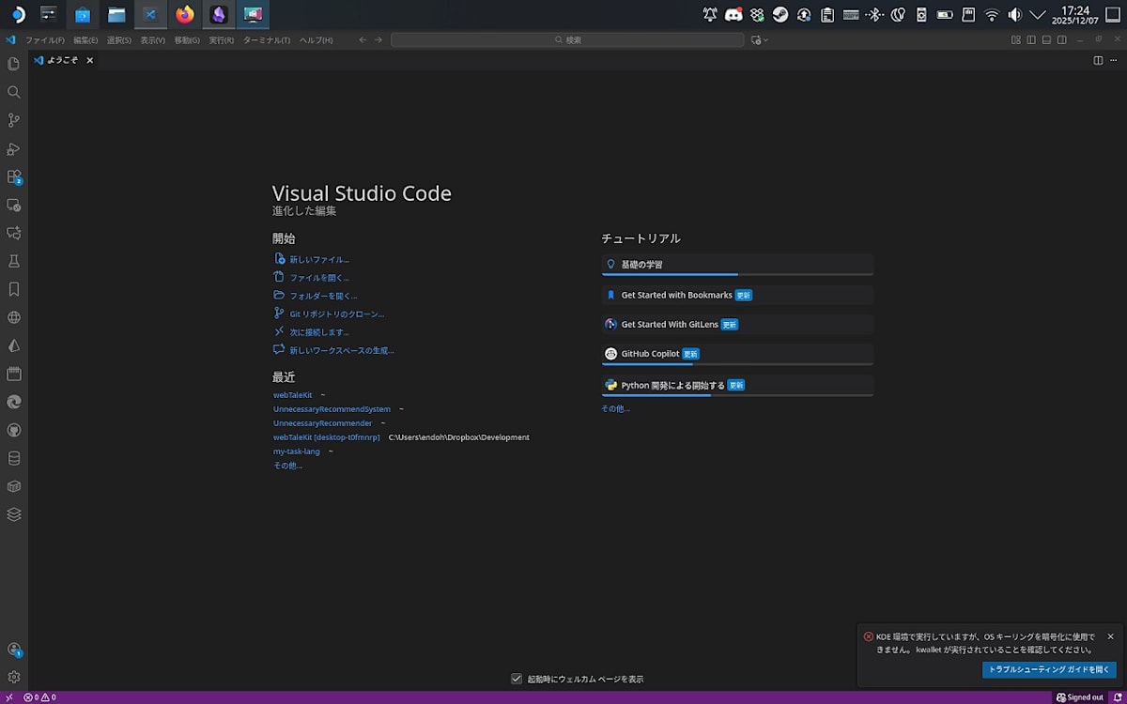Click errors and warnings status bar item
1127x704 pixels.
click(x=39, y=697)
